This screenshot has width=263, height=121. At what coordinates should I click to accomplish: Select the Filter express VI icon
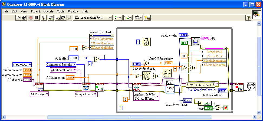(x=170, y=89)
